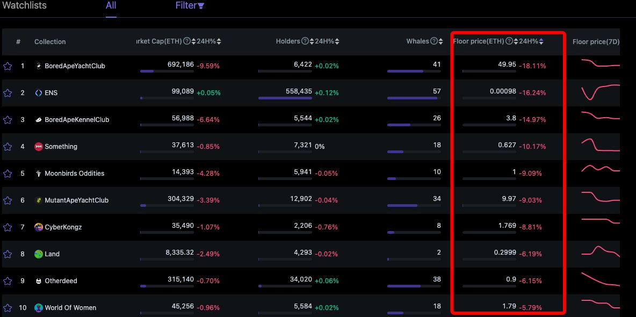Toggle the watchlist star for Moonbirds Oddities

tap(8, 173)
